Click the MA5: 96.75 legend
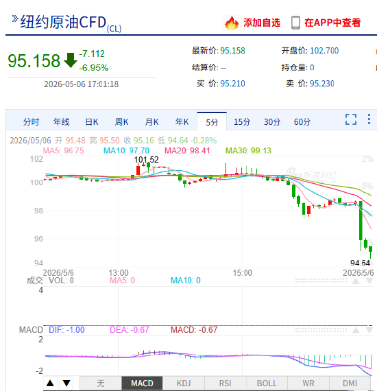This screenshot has width=377, height=391. 63,151
